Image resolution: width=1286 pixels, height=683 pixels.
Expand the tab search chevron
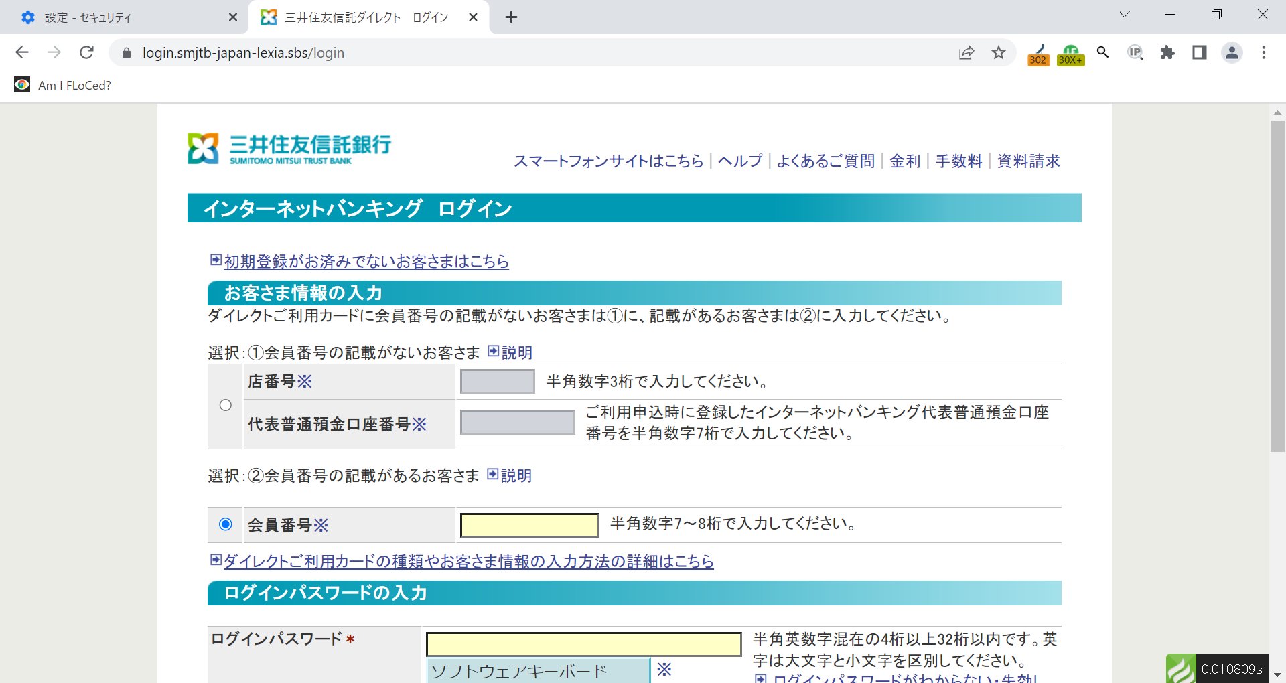[x=1125, y=15]
